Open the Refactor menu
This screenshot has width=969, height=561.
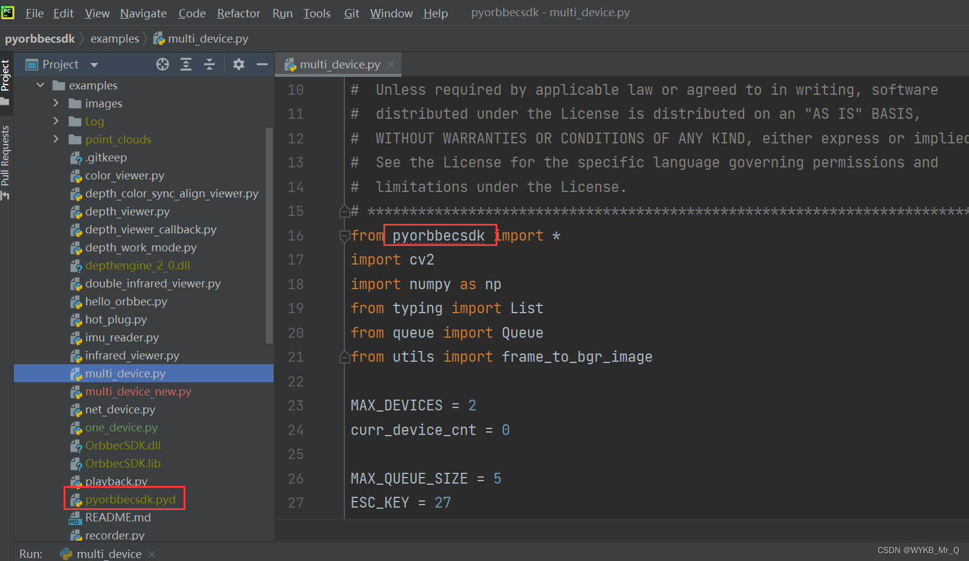tap(239, 13)
